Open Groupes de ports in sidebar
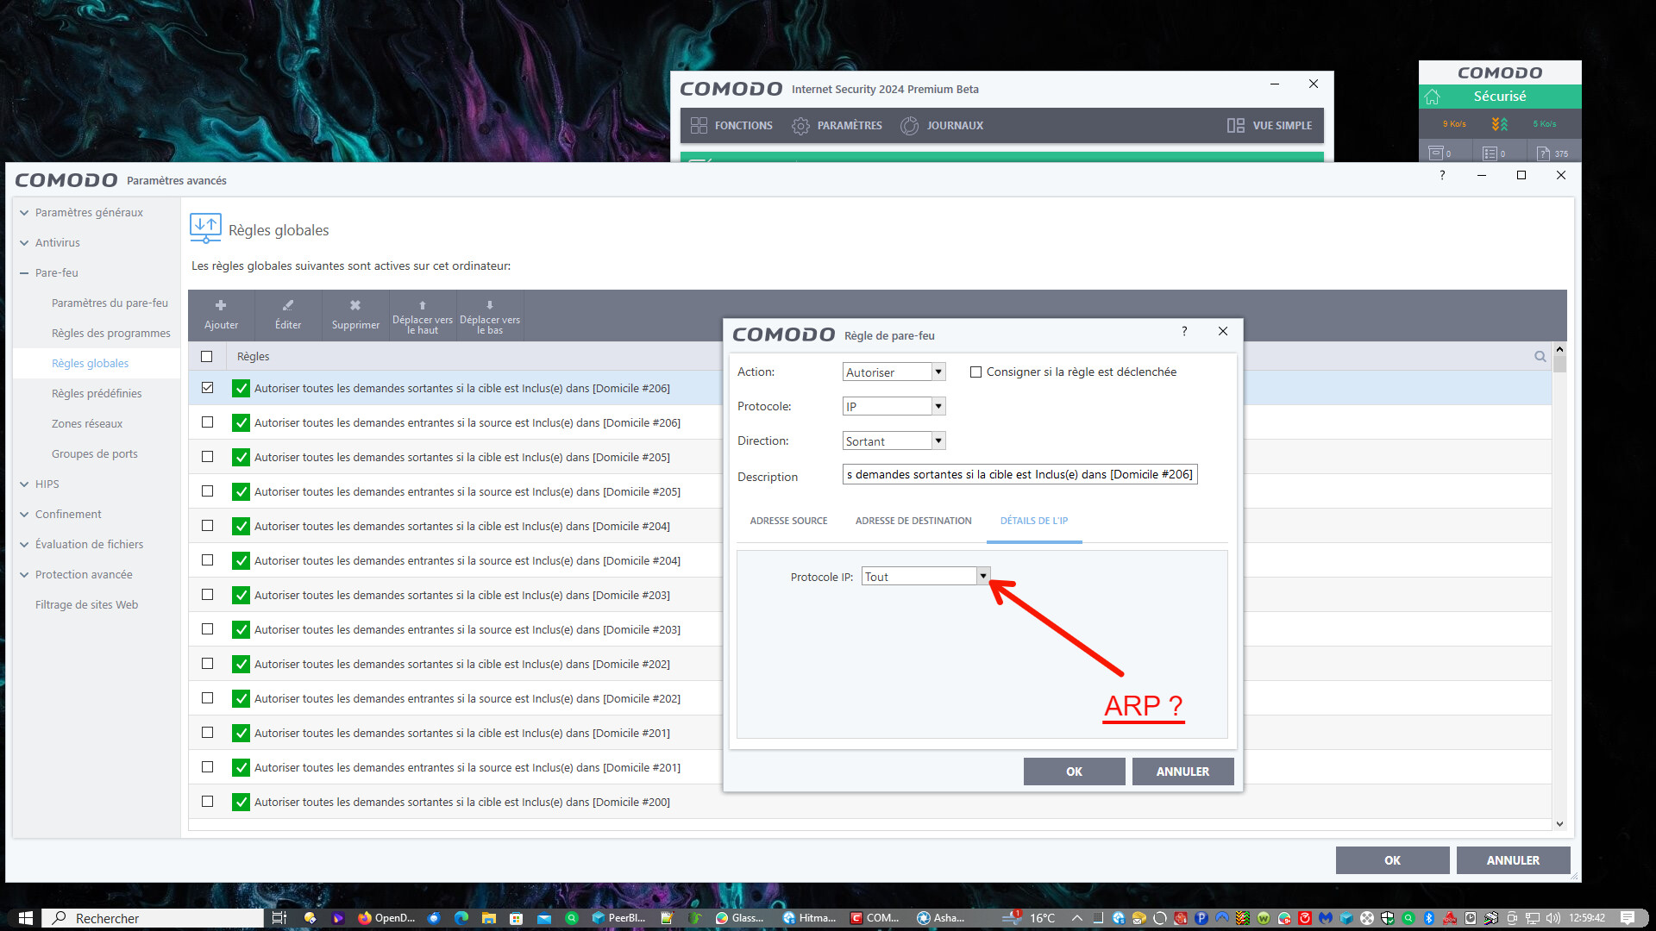Screen dimensions: 1656x931 [95, 453]
